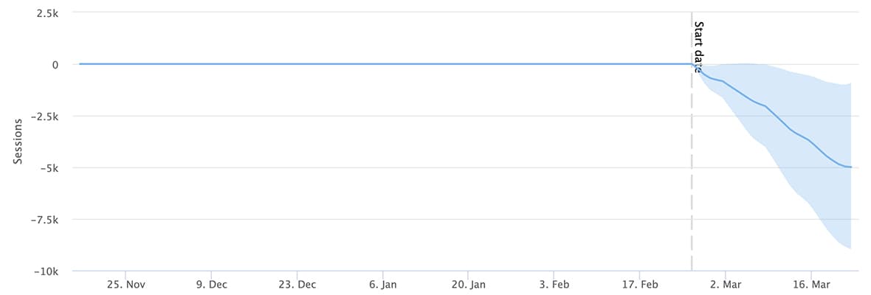Click the "0" y-axis label
The width and height of the screenshot is (871, 295).
tap(55, 65)
